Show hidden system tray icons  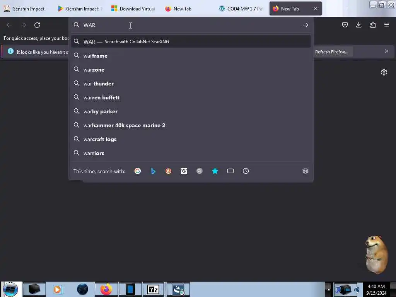click(329, 289)
